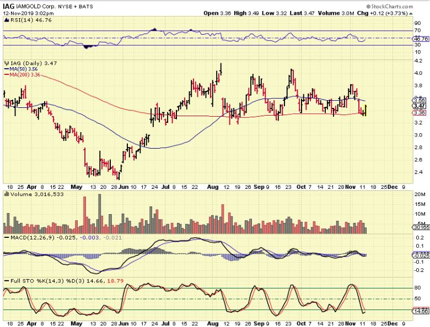Click the RSI(14) indicator marker icon

coord(7,20)
